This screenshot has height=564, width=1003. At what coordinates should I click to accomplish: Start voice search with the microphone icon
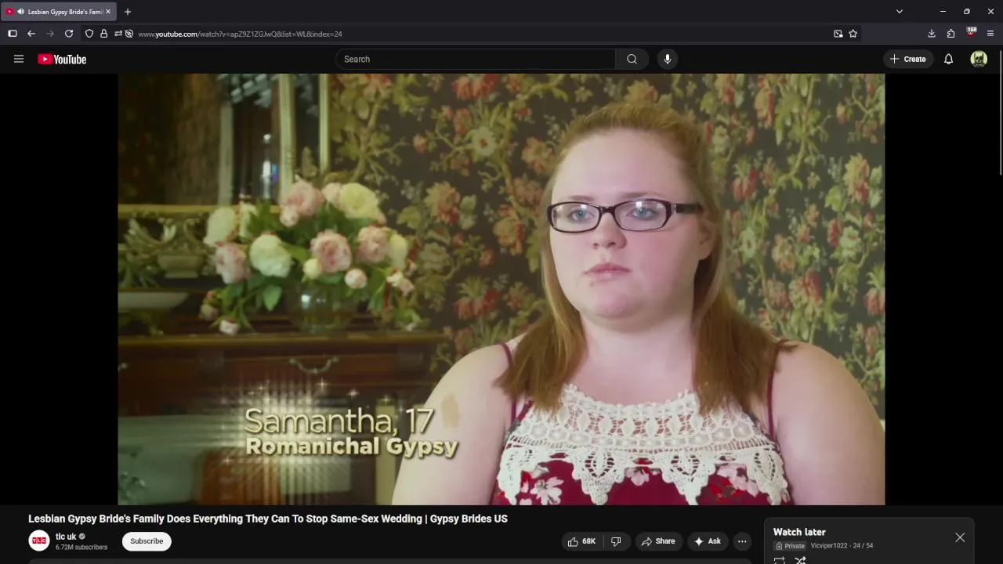667,59
